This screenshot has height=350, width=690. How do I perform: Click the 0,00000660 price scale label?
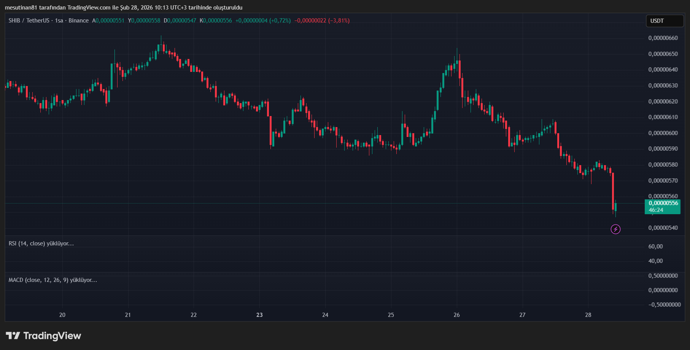[663, 38]
